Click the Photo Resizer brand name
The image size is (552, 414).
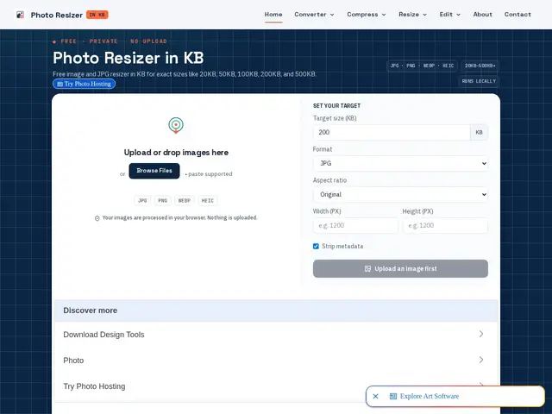tap(57, 16)
